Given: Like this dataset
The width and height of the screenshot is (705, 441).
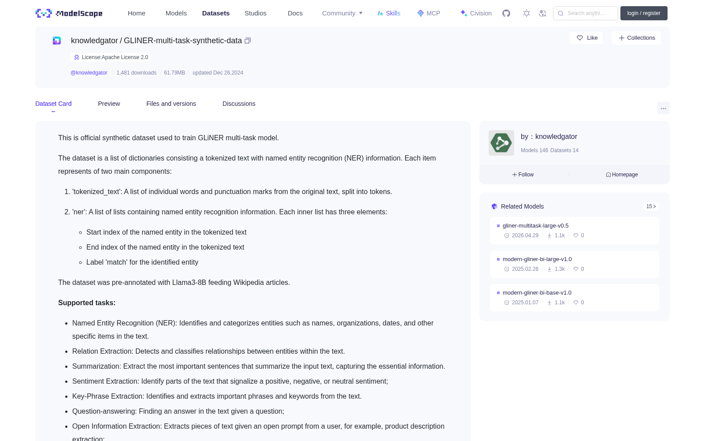Looking at the screenshot, I should click(x=586, y=38).
